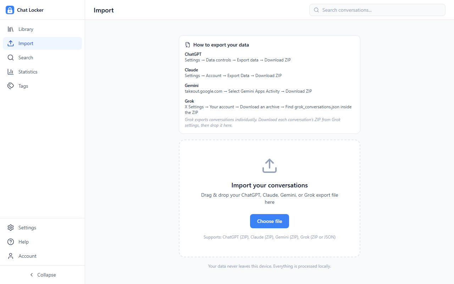
Task: Open the Library section icon
Action: point(11,29)
